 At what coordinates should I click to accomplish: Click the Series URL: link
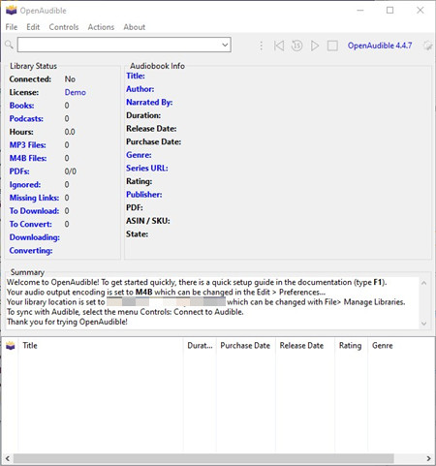tap(147, 169)
